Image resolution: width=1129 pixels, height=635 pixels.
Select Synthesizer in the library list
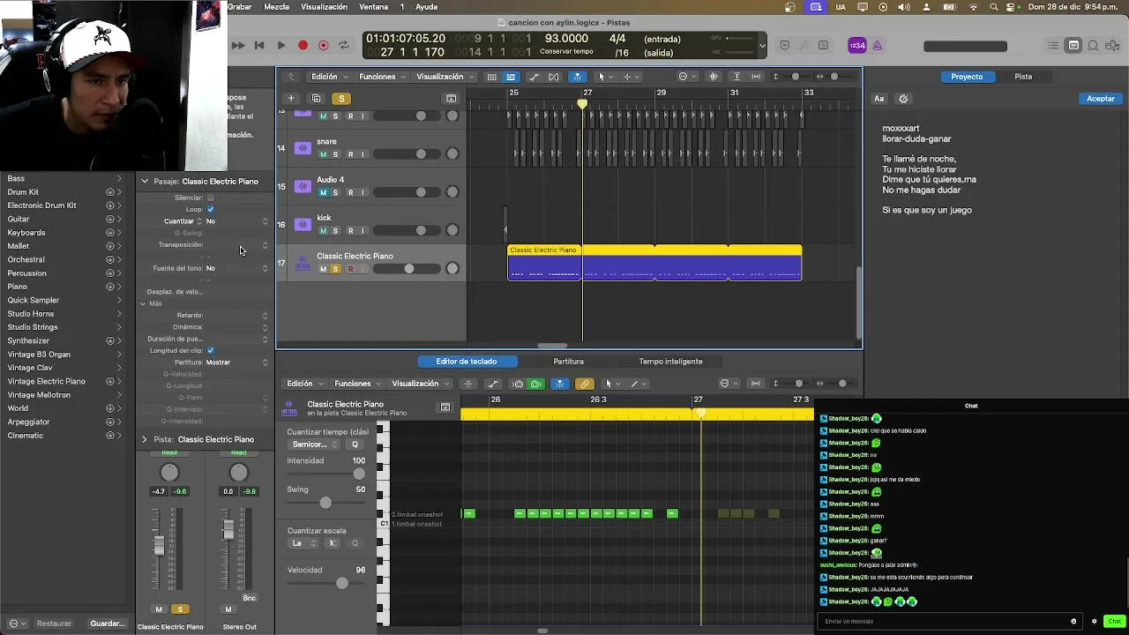tap(64, 340)
